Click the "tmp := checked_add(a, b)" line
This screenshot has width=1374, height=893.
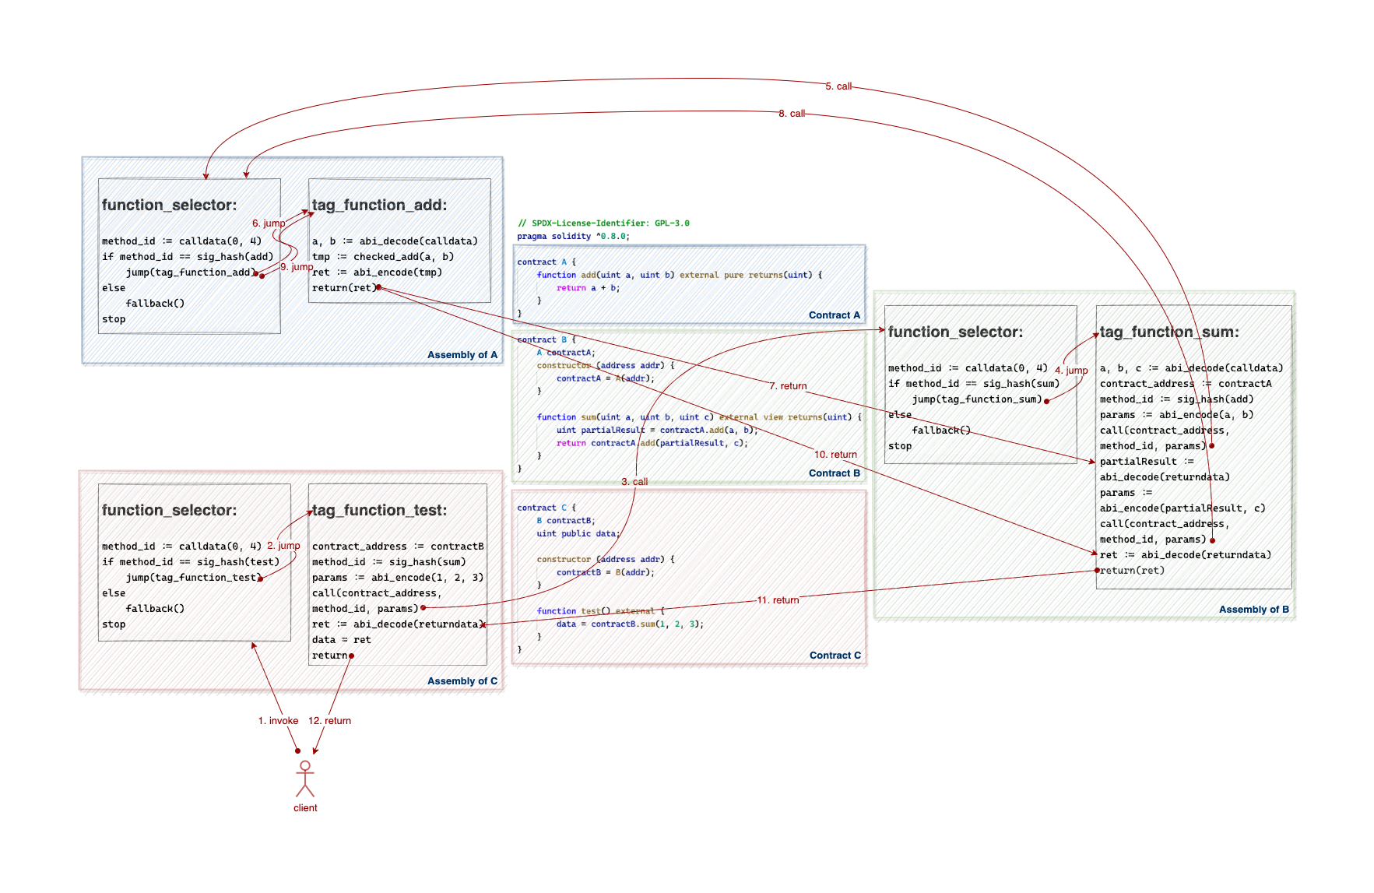383,257
